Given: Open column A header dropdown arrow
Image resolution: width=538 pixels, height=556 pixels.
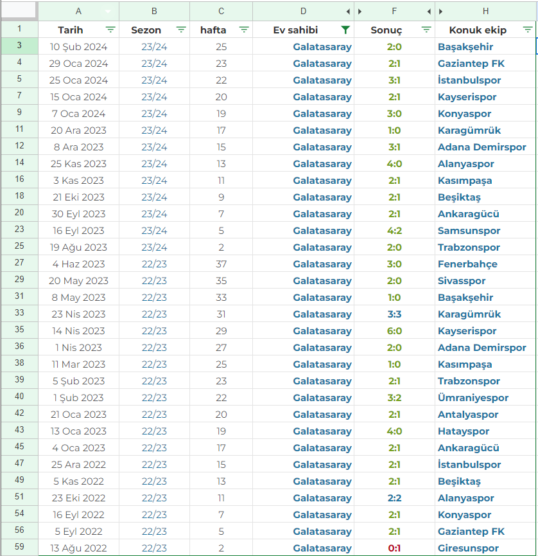Looking at the screenshot, I should [x=108, y=12].
